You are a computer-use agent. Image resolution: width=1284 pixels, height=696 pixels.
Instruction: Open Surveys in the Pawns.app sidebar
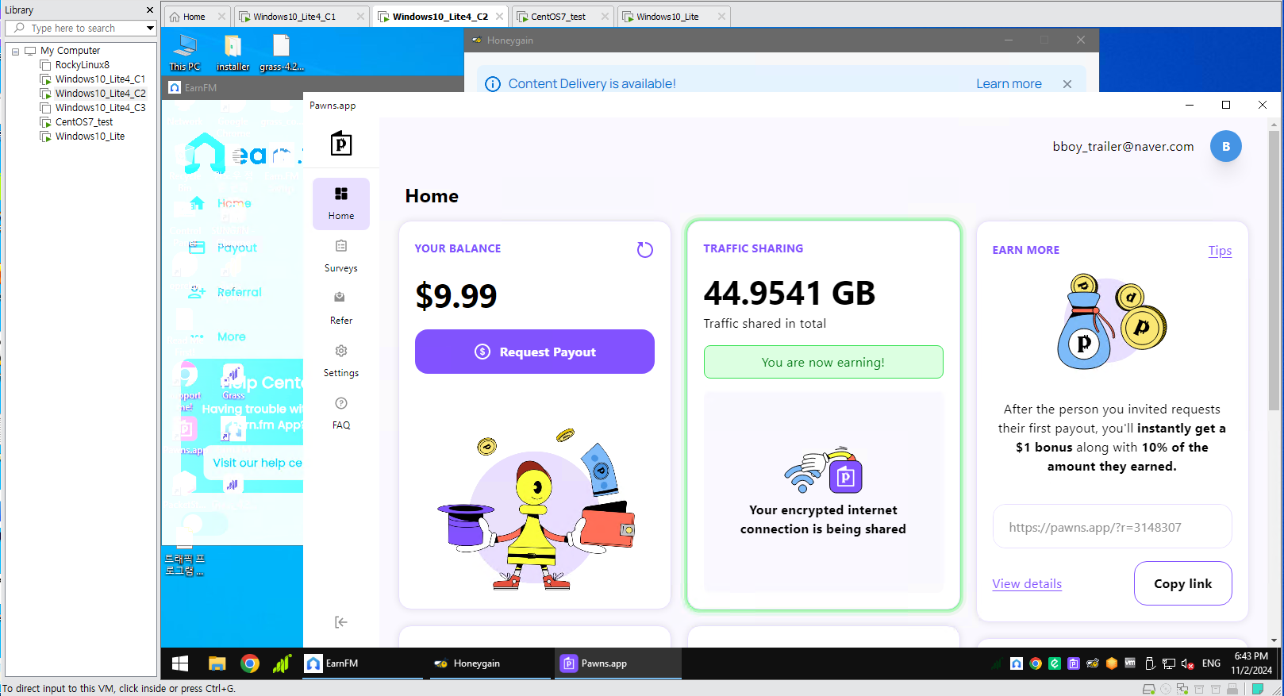pos(341,256)
